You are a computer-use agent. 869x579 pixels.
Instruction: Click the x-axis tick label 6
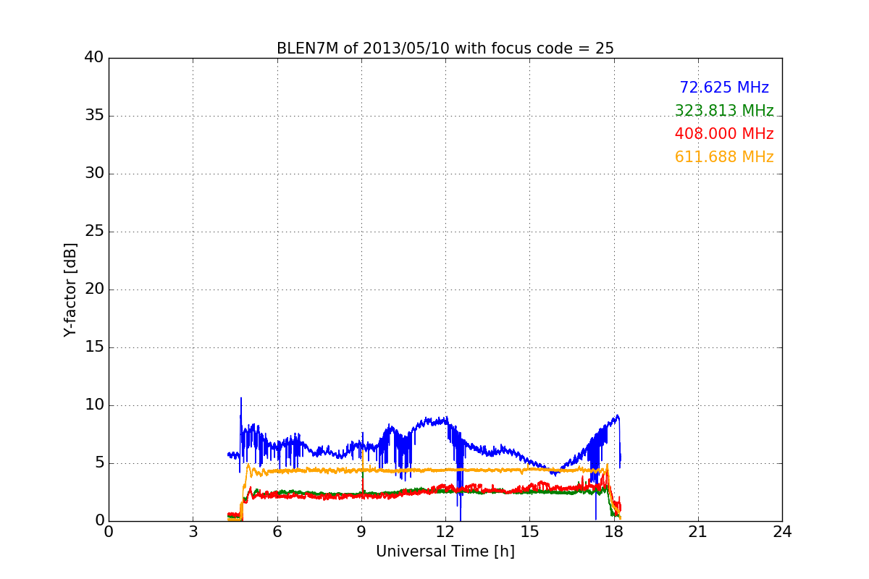tap(277, 531)
